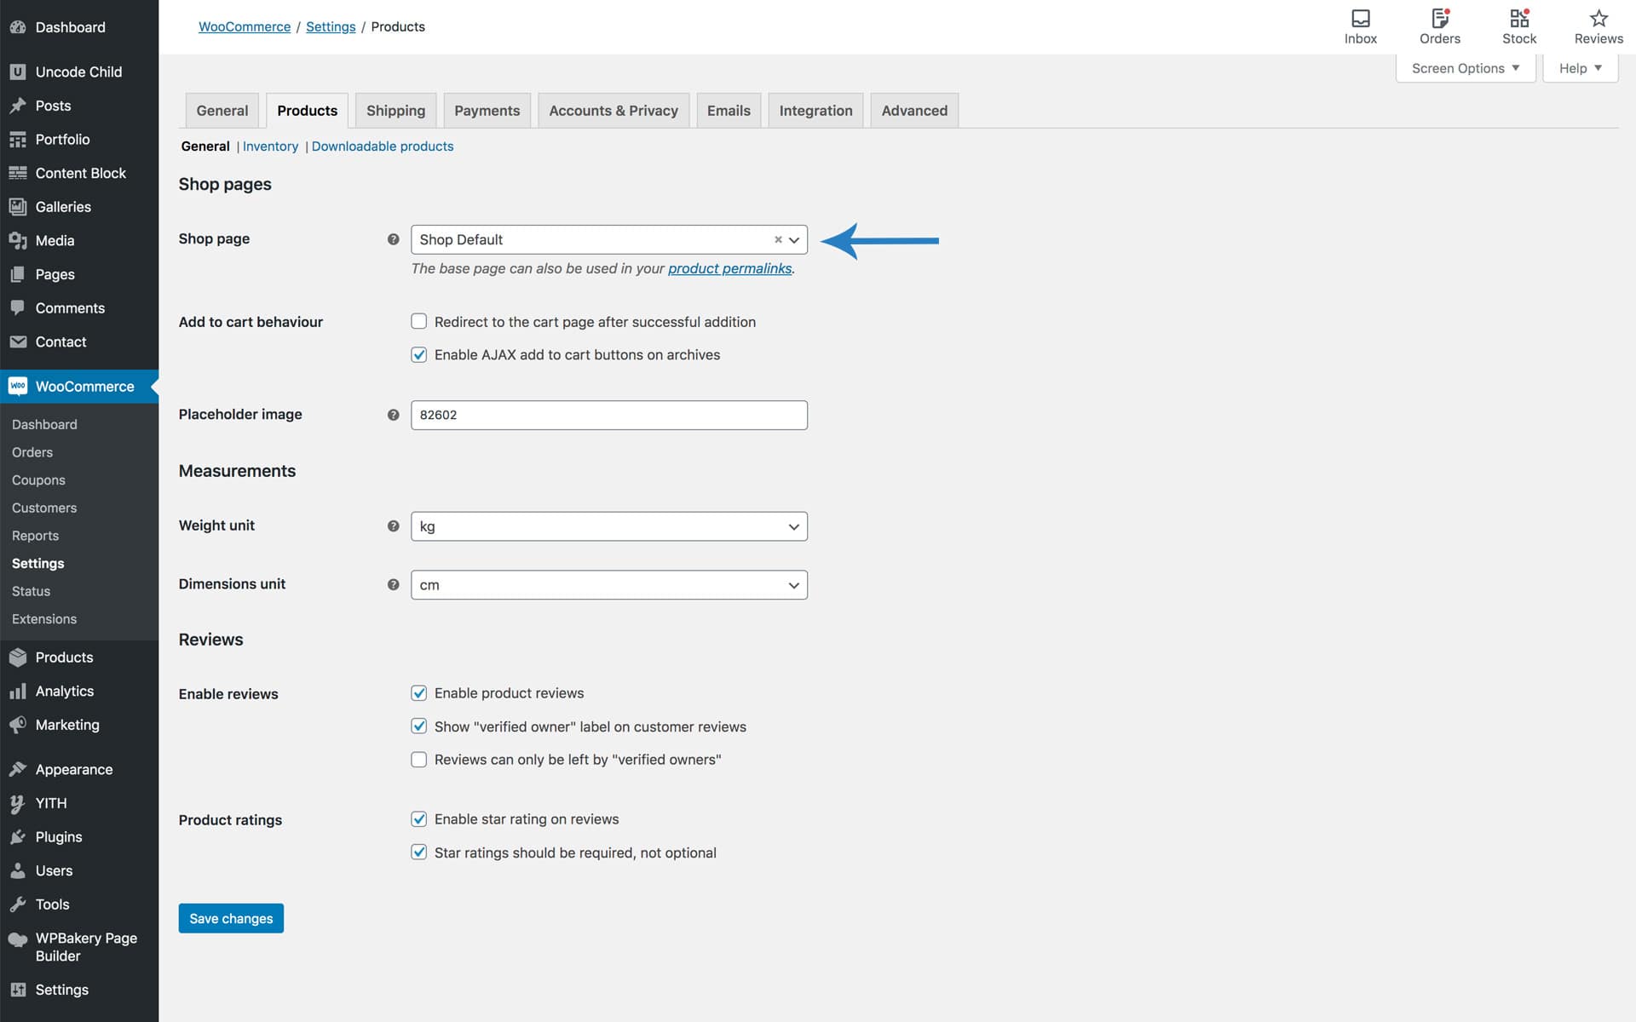
Task: Toggle reviews only by verified owners
Action: tap(418, 760)
